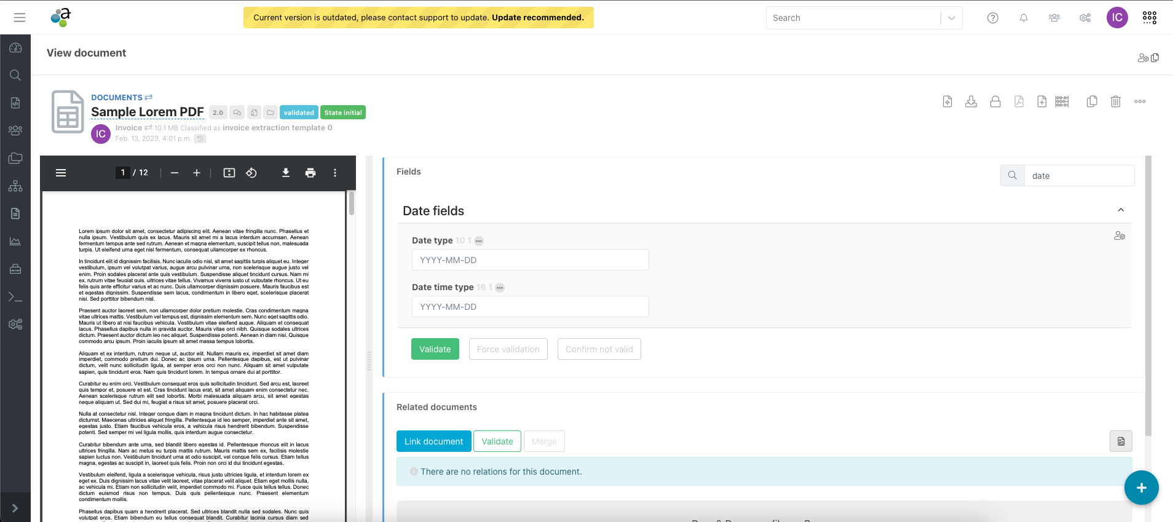This screenshot has width=1173, height=522.
Task: Toggle the main hamburger navigation menu
Action: (20, 18)
